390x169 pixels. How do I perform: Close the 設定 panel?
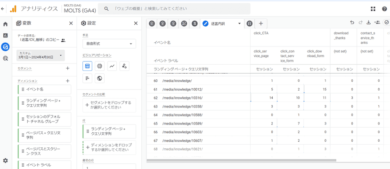(136, 23)
